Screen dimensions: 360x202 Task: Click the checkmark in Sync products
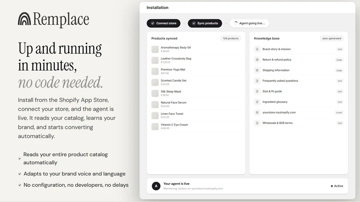point(194,23)
